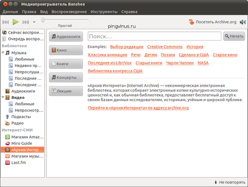The height and width of the screenshot is (187, 248).
Task: Open the Вид menu
Action: click(x=44, y=12)
